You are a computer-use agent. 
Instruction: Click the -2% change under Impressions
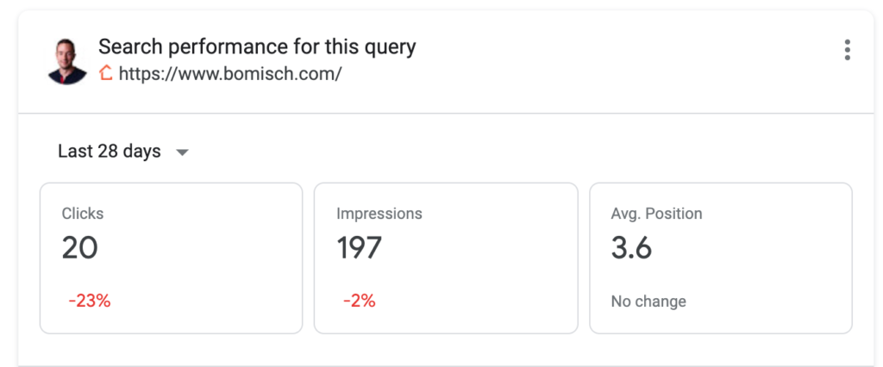[x=359, y=301]
